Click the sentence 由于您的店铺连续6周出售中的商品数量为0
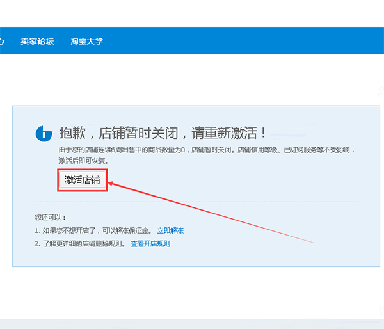Image resolution: width=384 pixels, height=329 pixels. 122,150
